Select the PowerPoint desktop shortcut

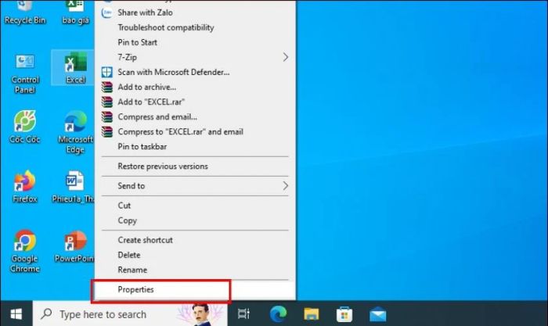tap(75, 246)
